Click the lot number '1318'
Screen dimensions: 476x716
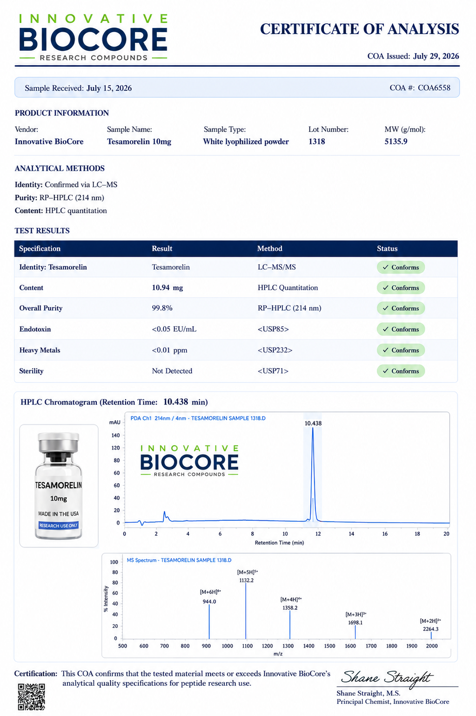coord(317,142)
